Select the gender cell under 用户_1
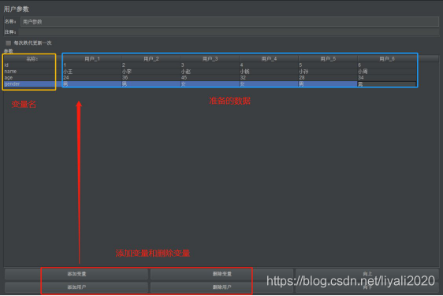Image resolution: width=443 pixels, height=296 pixels. [x=92, y=83]
